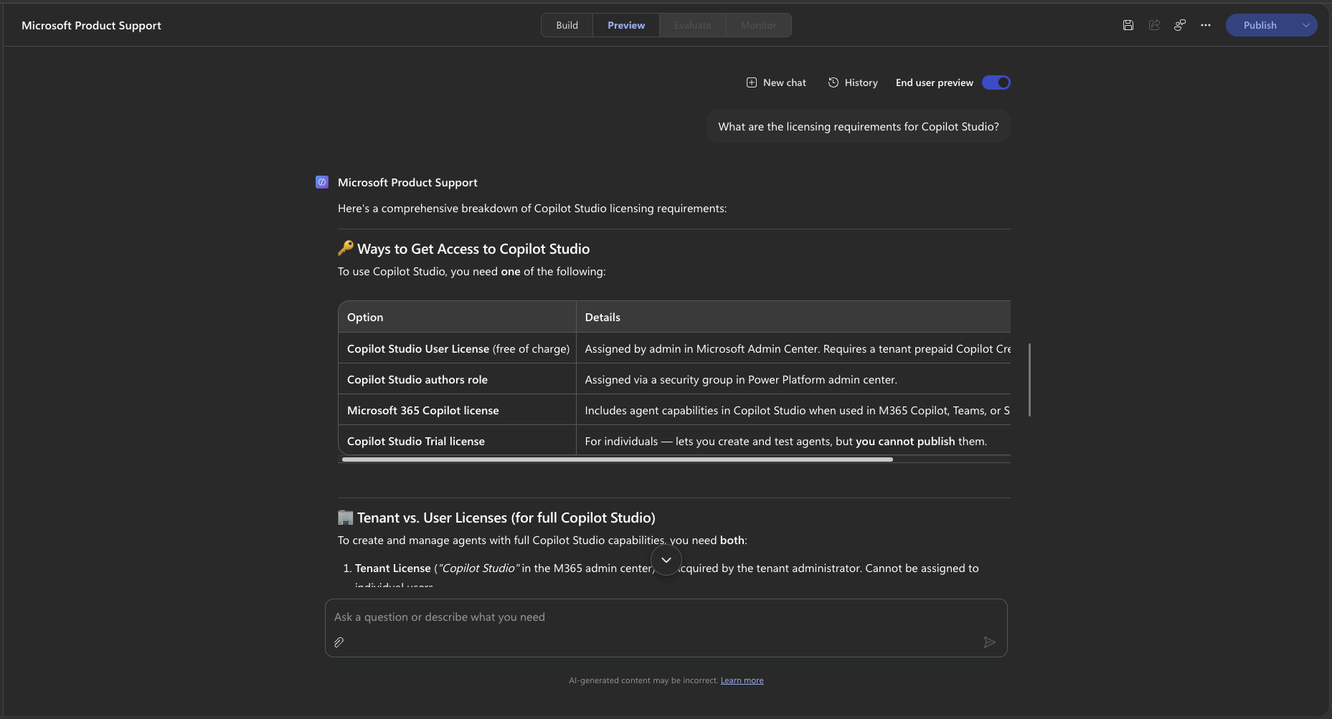Expand the Publish dropdown arrow
Viewport: 1332px width, 719px height.
[1306, 25]
